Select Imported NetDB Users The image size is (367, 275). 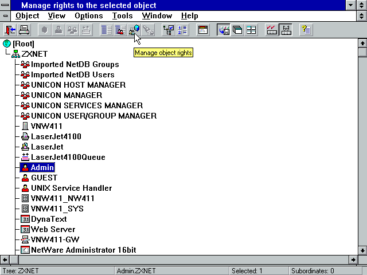tap(73, 74)
